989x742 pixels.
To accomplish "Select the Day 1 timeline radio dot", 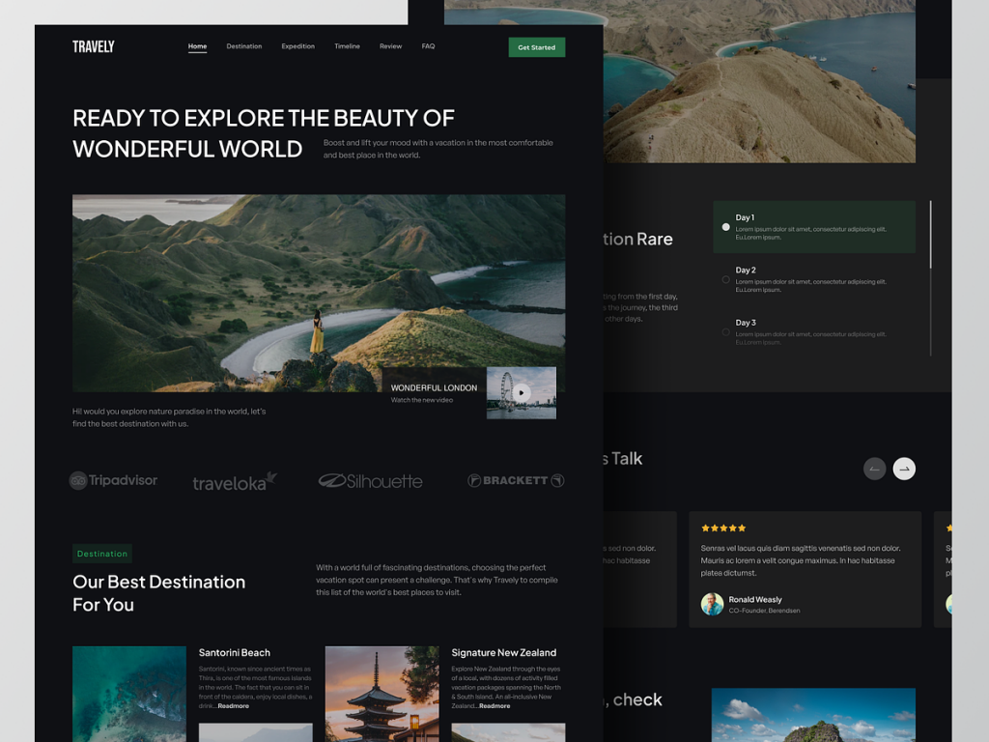I will click(726, 227).
